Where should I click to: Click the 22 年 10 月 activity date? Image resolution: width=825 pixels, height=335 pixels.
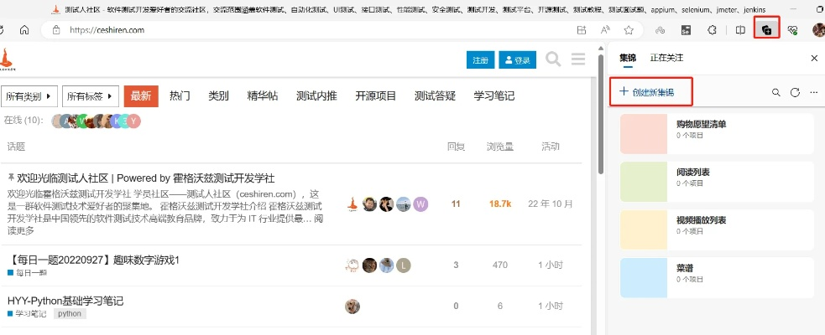[x=551, y=204]
